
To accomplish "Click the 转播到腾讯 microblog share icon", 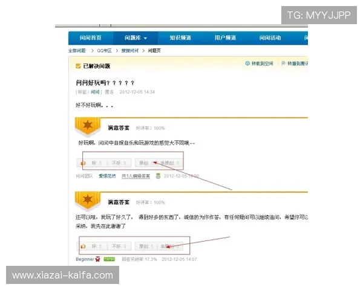I will 283,63.
